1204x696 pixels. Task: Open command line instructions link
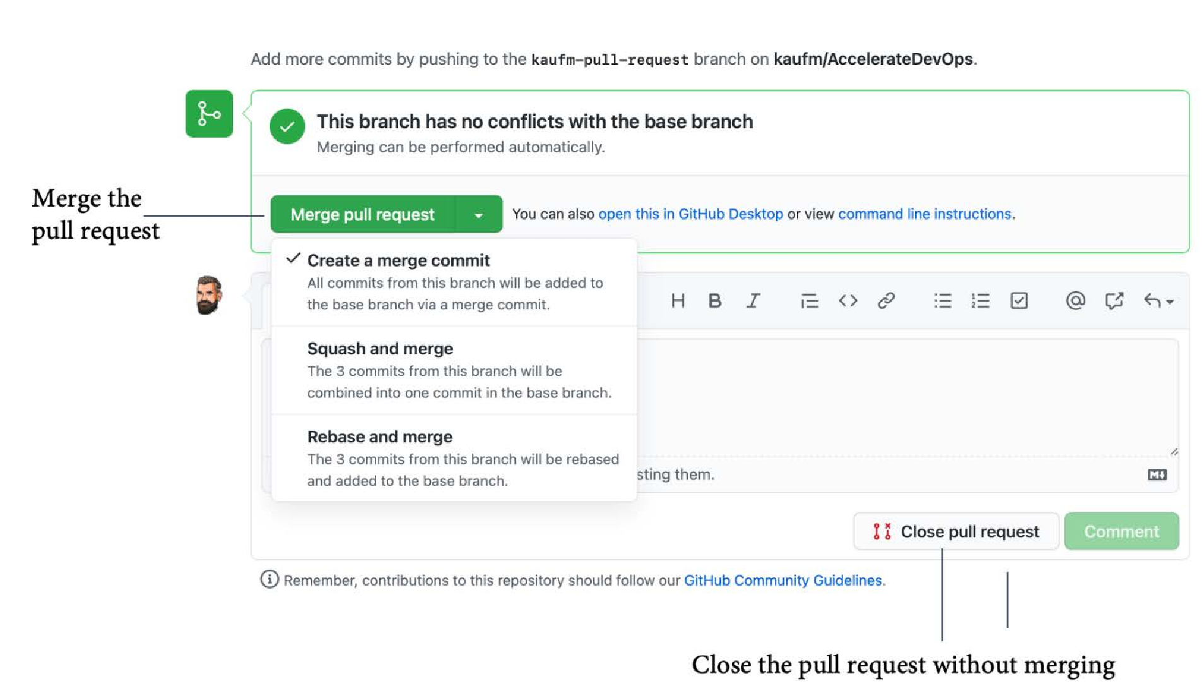924,214
